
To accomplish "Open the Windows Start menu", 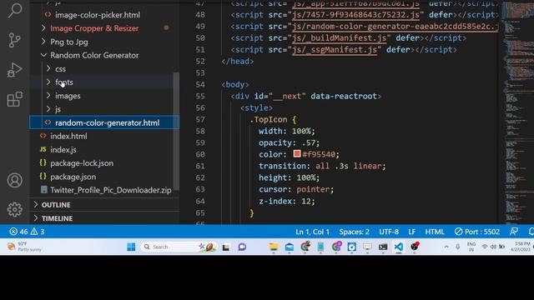I will pos(131,247).
